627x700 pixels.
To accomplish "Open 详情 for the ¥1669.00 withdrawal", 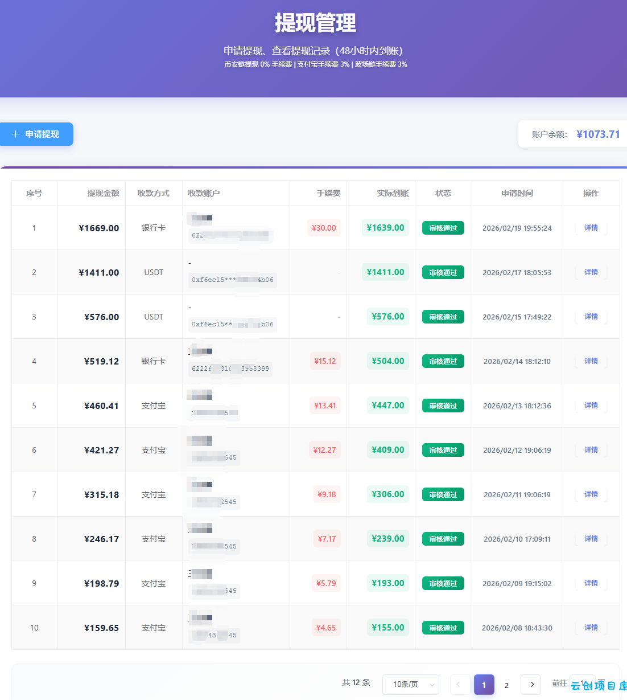I will pyautogui.click(x=591, y=228).
